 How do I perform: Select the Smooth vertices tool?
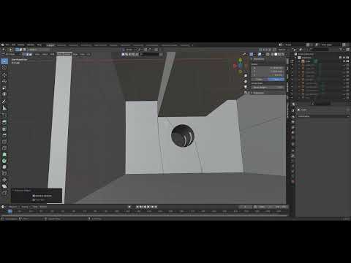point(4,167)
